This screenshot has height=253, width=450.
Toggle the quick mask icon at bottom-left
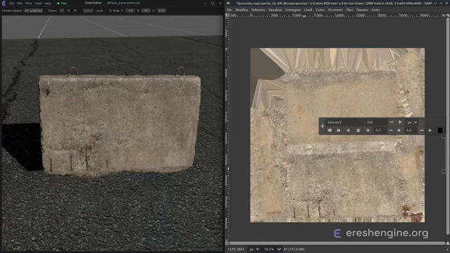(227, 243)
